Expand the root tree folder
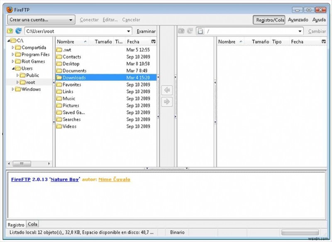 pyautogui.click(x=17, y=82)
